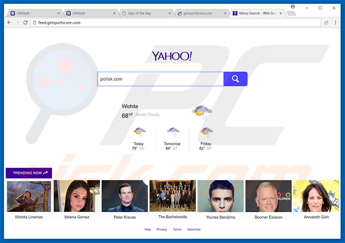Click the current Wichita weather icon

click(202, 113)
